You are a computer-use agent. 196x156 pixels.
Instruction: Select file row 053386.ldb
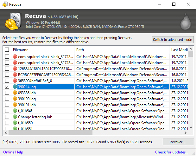coord(96,93)
